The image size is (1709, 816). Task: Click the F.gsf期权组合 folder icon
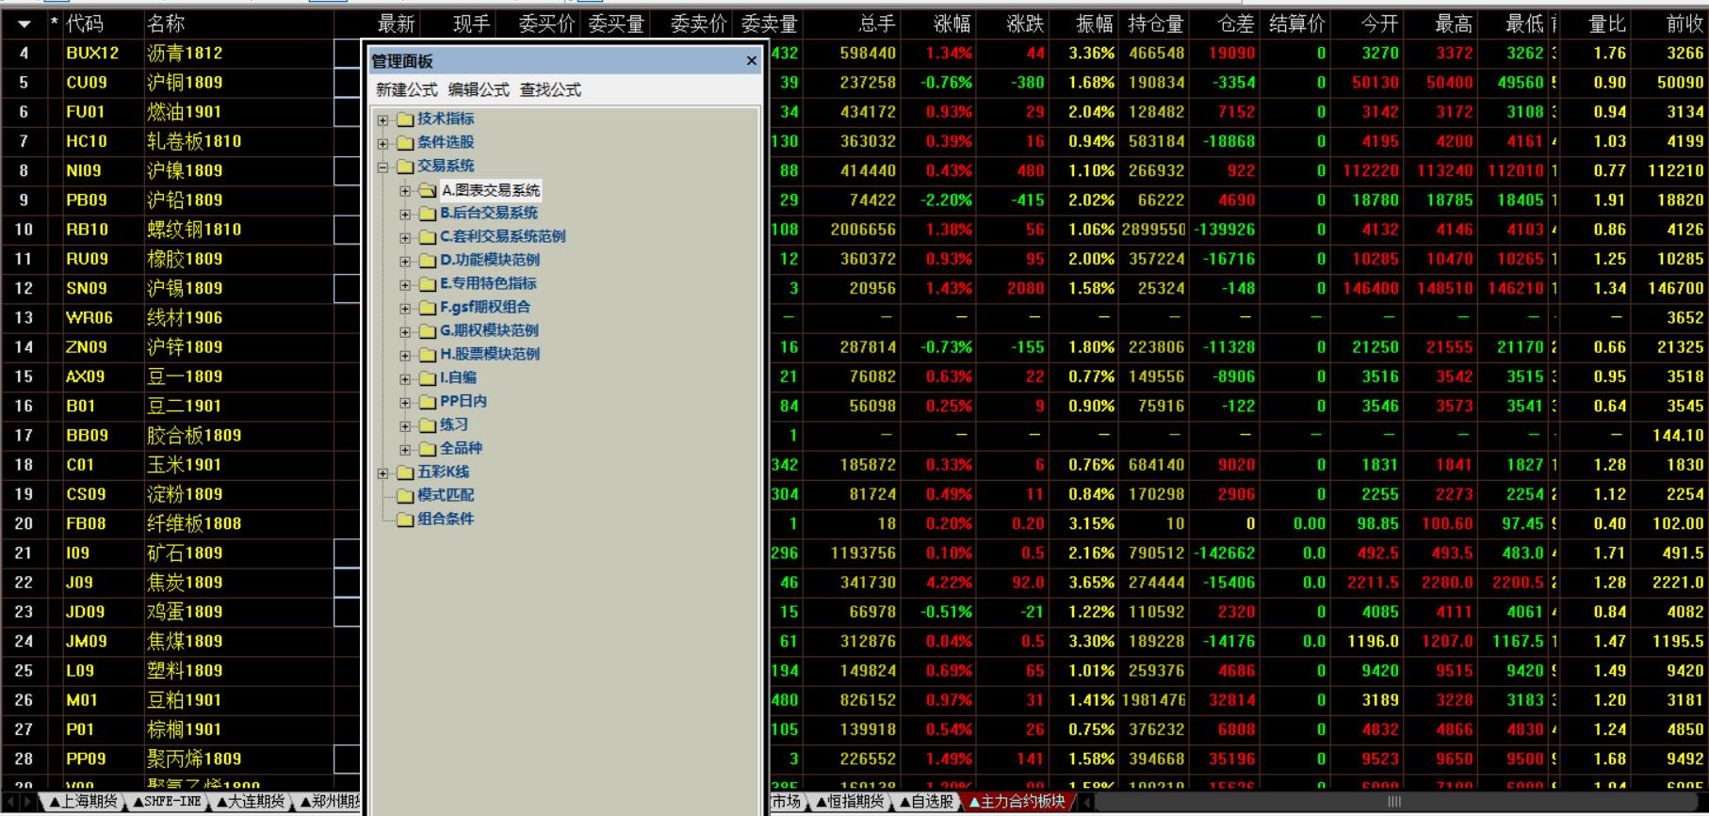click(429, 308)
